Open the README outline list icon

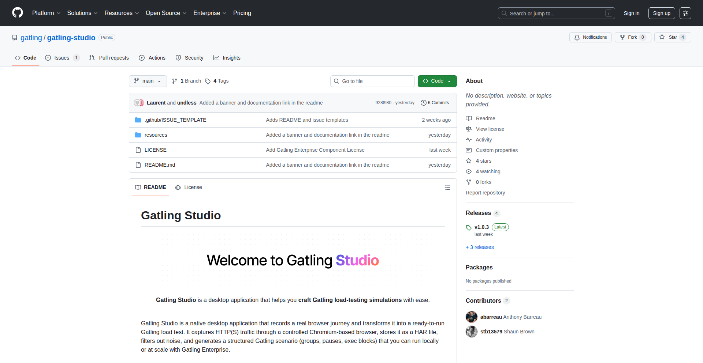447,187
